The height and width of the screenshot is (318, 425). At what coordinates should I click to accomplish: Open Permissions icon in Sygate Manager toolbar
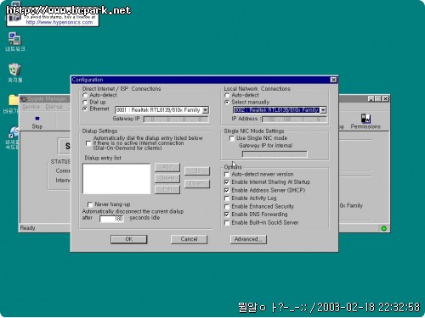pos(365,121)
